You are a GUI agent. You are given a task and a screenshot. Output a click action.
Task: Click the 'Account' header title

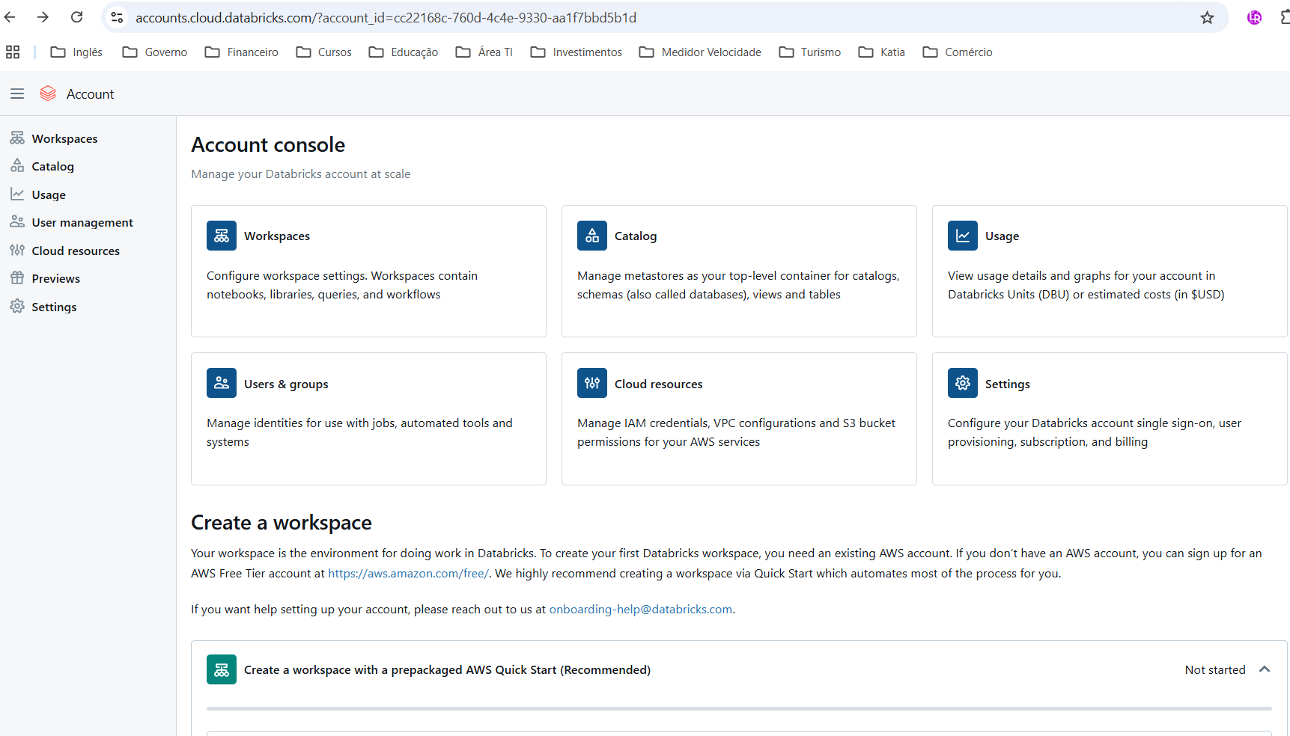click(90, 93)
